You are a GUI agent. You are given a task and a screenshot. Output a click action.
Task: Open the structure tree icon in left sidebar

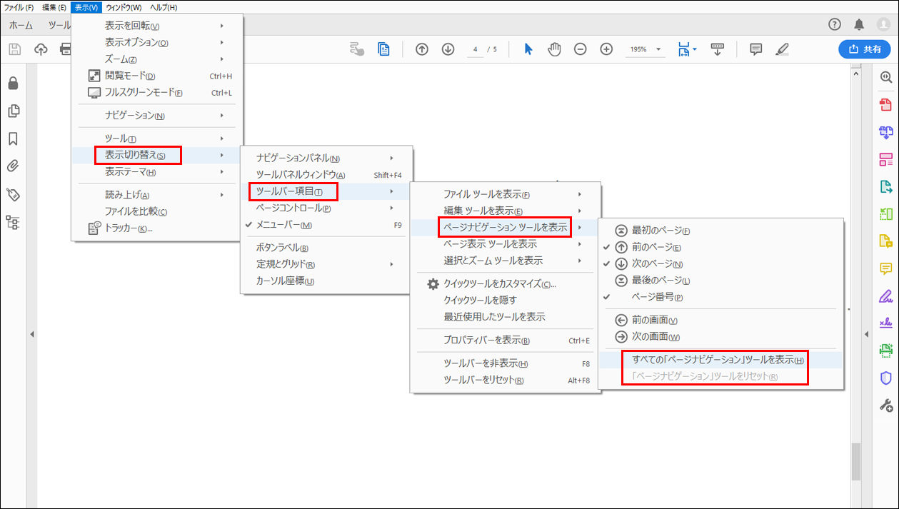[13, 222]
